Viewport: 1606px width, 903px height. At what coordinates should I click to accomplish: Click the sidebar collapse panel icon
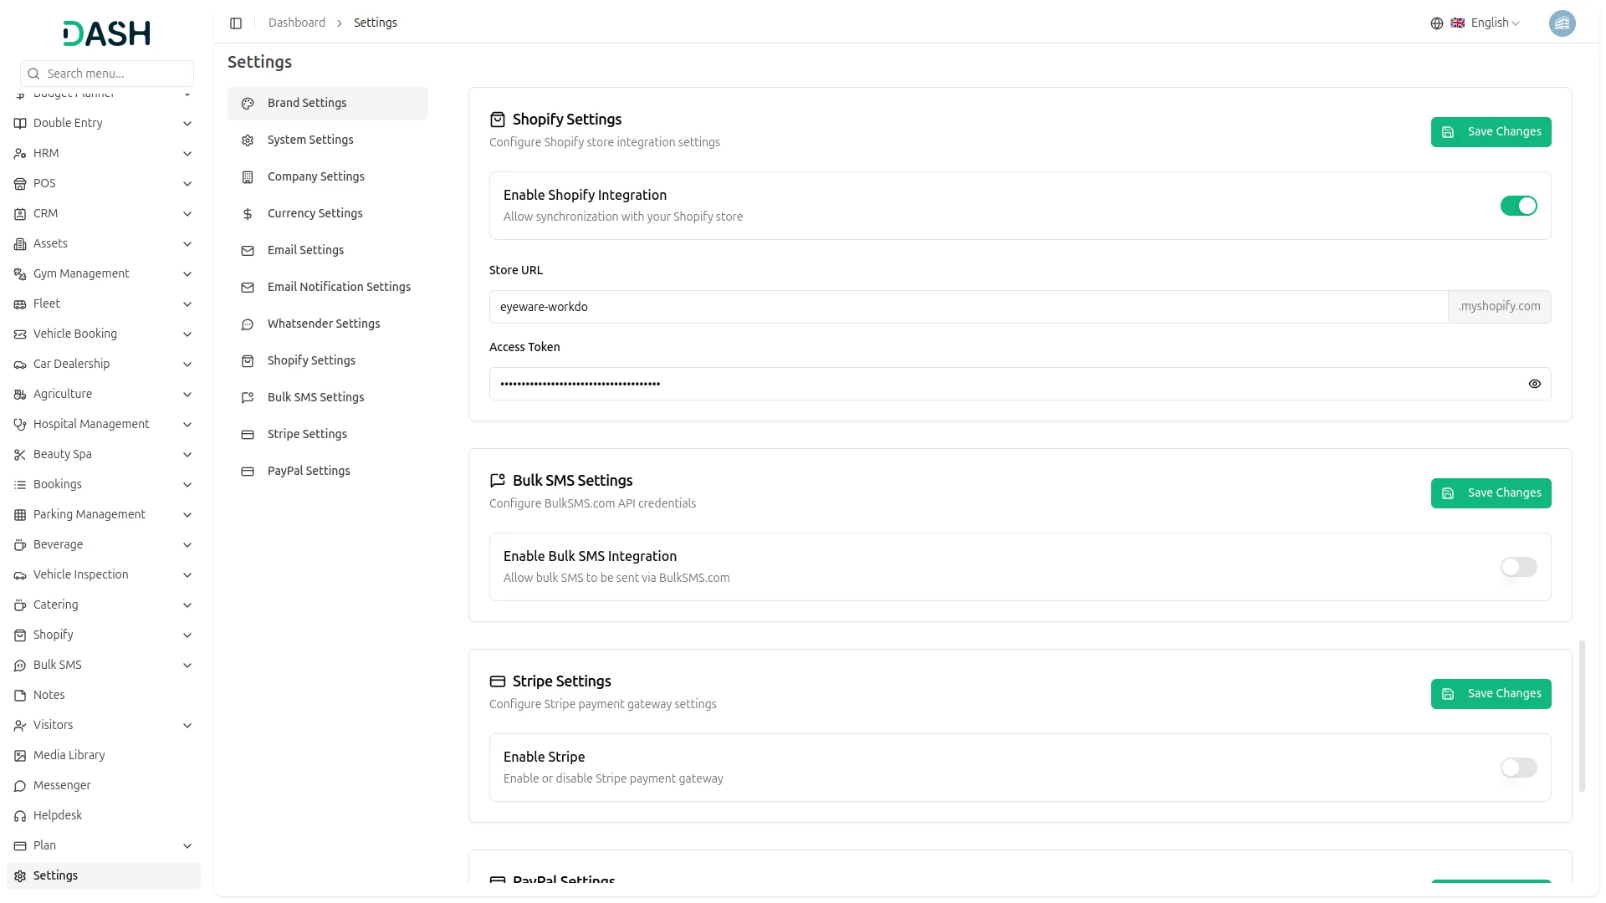[236, 23]
